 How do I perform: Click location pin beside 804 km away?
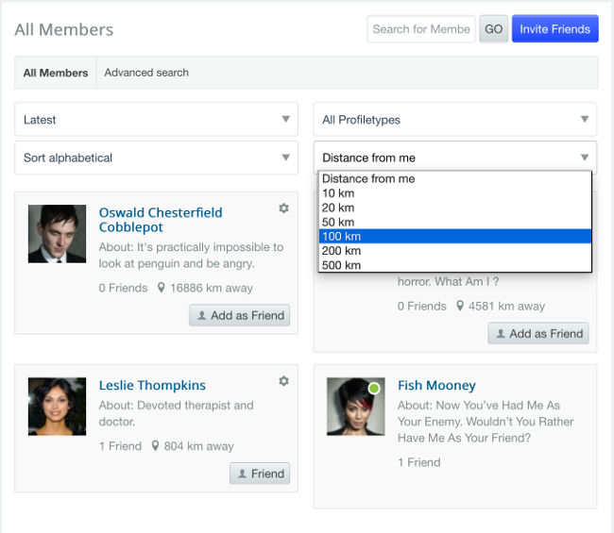[x=155, y=446]
